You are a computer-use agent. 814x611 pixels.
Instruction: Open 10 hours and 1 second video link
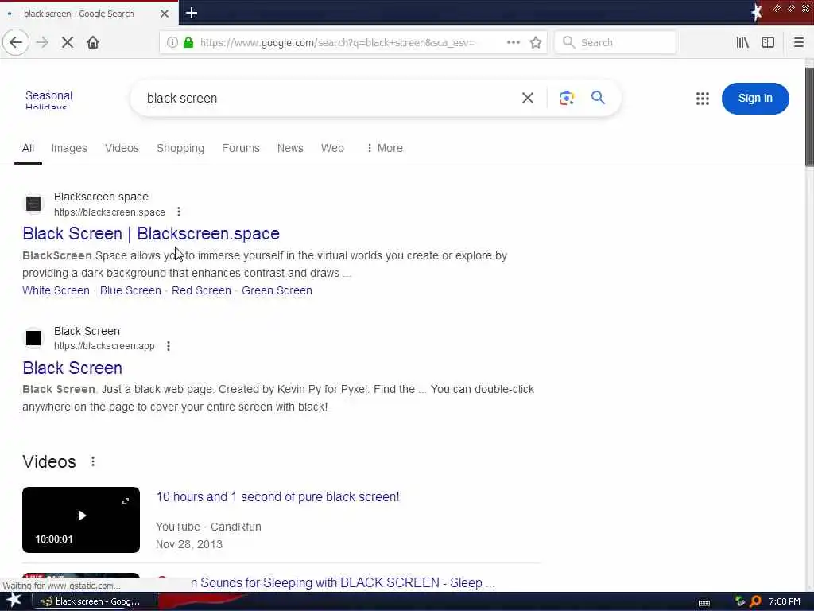coord(277,496)
